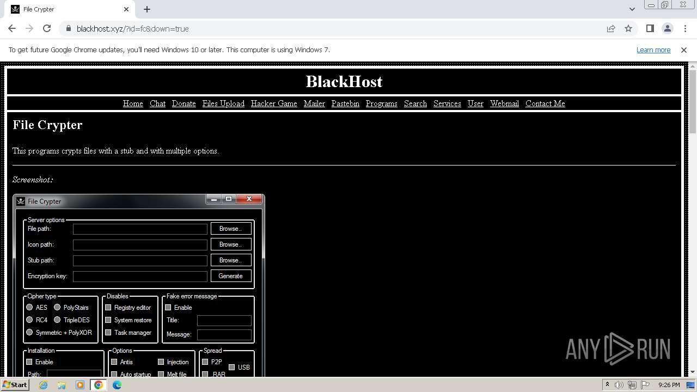Open network tray icon
Screen dimensions: 697x392
click(x=632, y=385)
